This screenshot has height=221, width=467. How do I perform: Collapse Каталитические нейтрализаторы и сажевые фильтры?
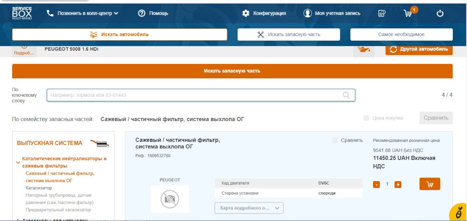[x=18, y=162]
